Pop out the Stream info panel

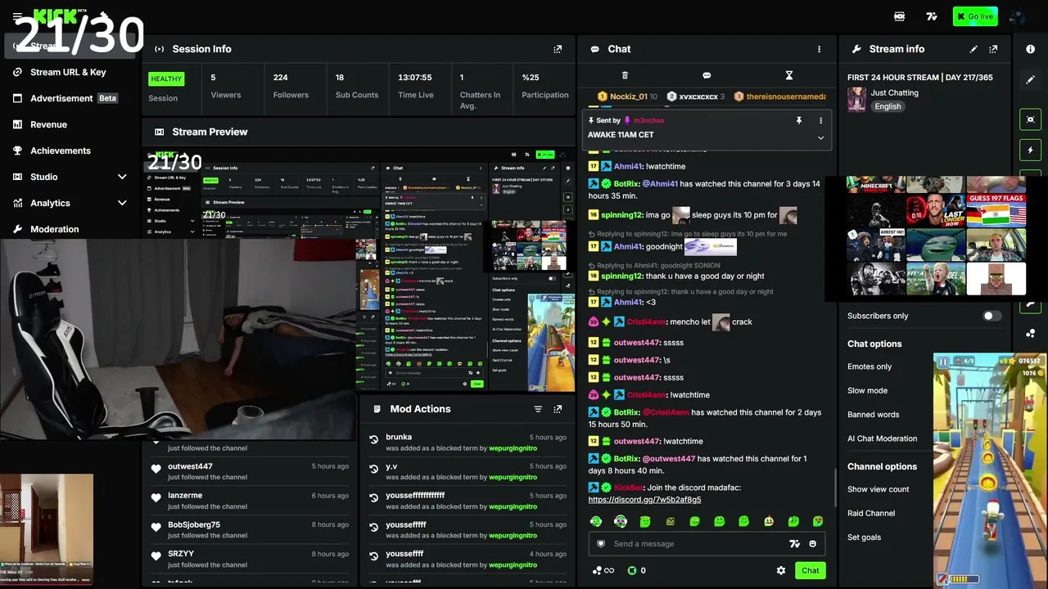click(993, 49)
